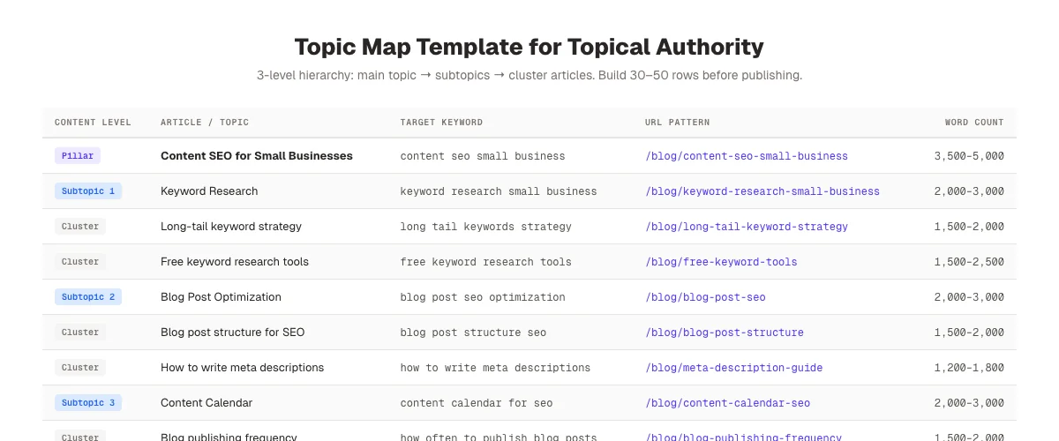Click the 'Topic Map Template for Topical Authority' heading
Viewport: 1059px width, 441px height.
[x=529, y=47]
